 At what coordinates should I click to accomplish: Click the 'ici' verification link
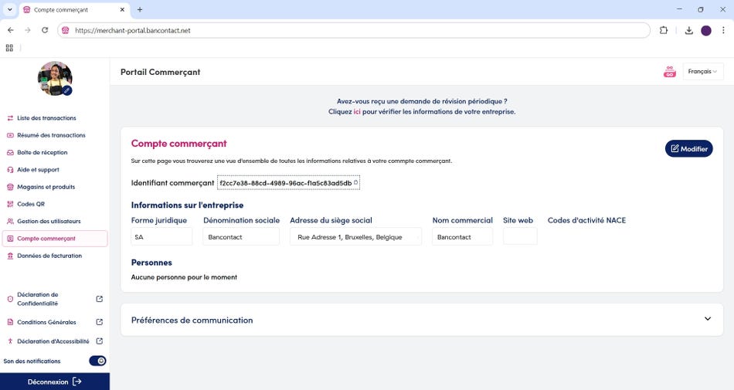click(357, 112)
